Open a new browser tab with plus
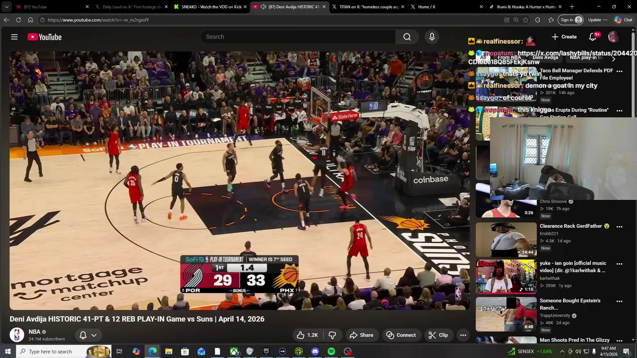Image resolution: width=637 pixels, height=358 pixels. click(572, 7)
